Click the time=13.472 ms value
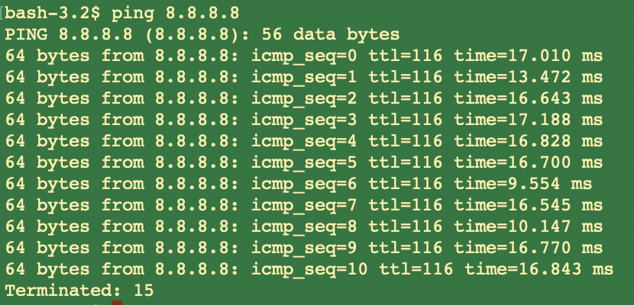 point(528,77)
